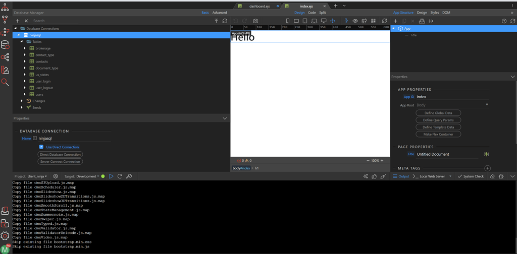The height and width of the screenshot is (254, 517).
Task: Click the blue run project play icon
Action: tap(111, 176)
